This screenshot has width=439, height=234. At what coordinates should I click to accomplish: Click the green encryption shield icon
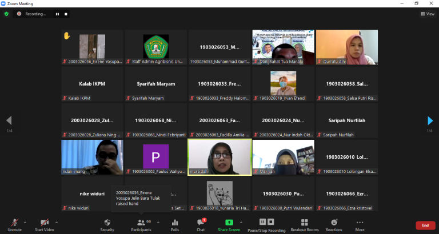6,14
